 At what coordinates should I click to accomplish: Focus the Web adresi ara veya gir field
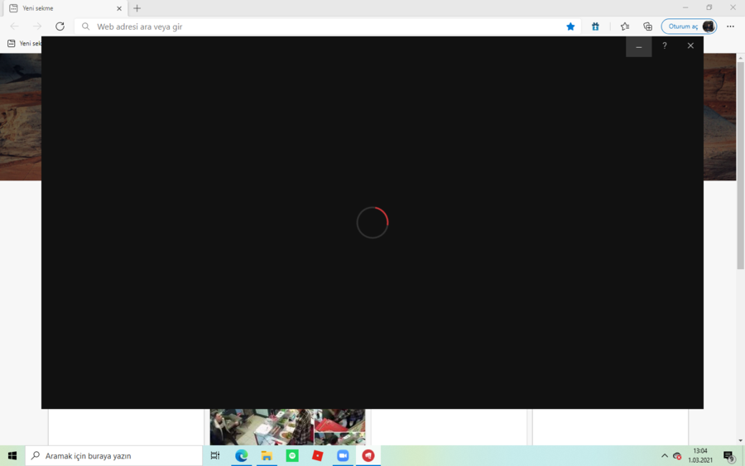coord(328,26)
